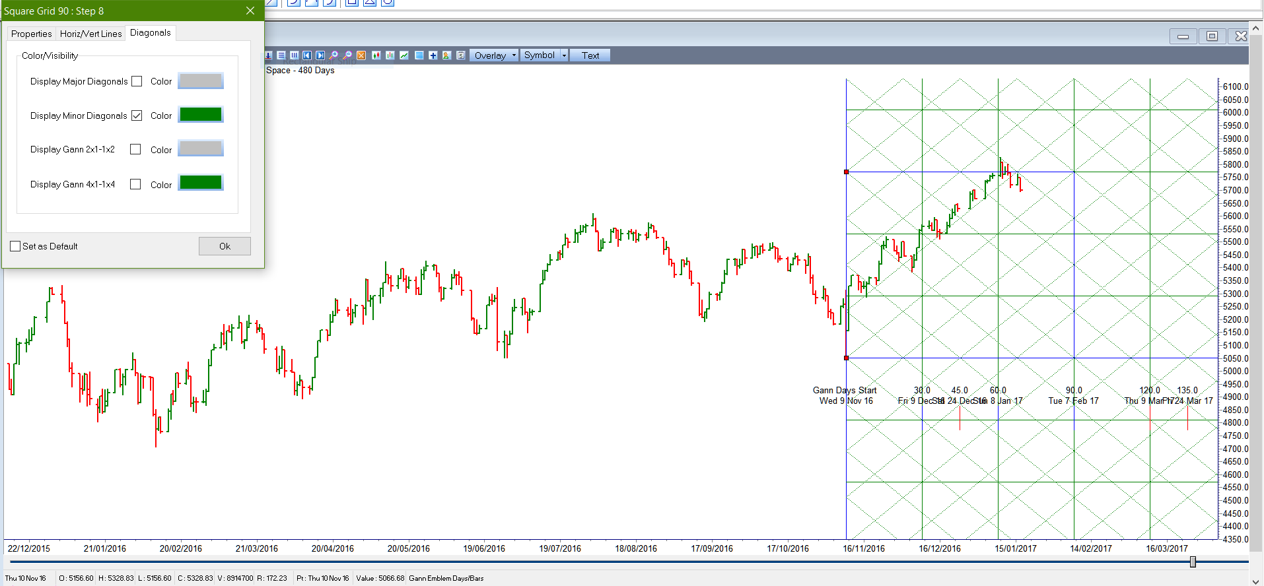Click the vertical scrollbar up arrow
The height and width of the screenshot is (586, 1264).
point(1256,28)
